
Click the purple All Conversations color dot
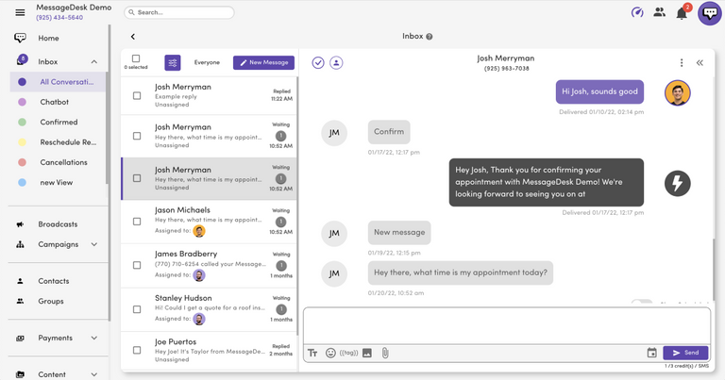click(x=22, y=82)
